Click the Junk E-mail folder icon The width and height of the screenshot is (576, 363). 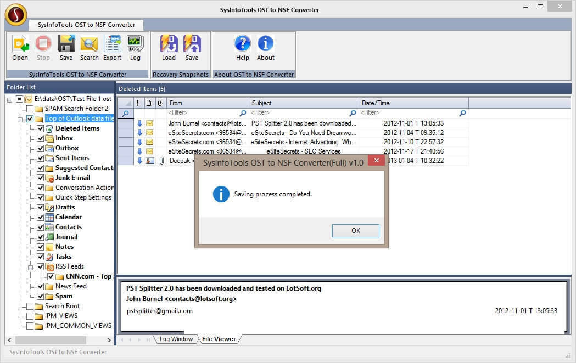(49, 178)
